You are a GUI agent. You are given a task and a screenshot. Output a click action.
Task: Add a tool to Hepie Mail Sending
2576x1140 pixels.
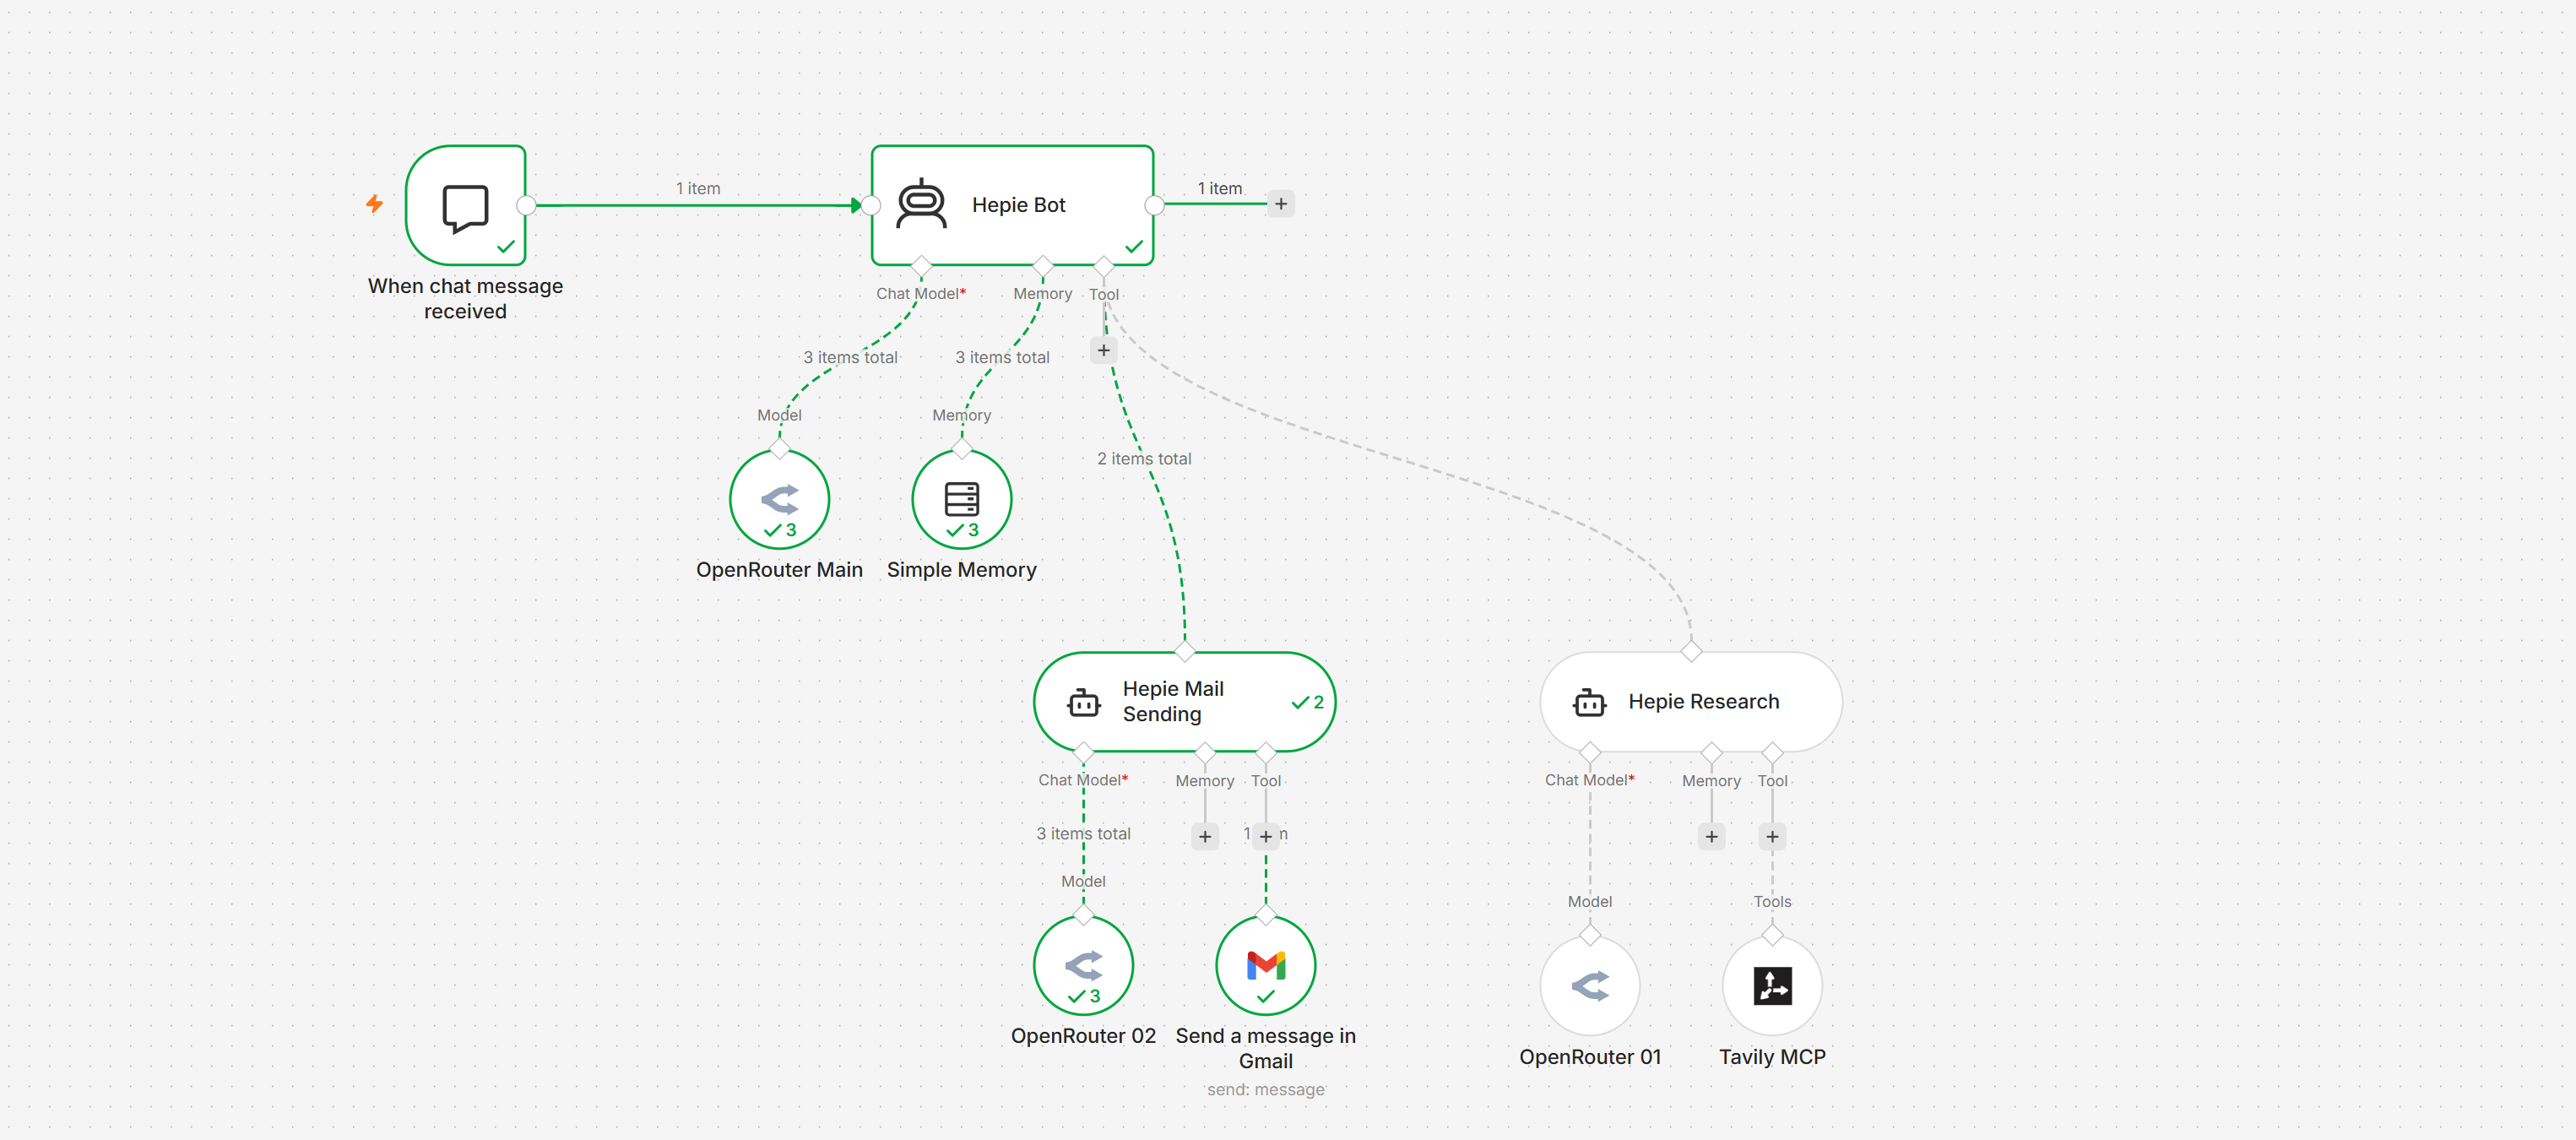(1266, 837)
